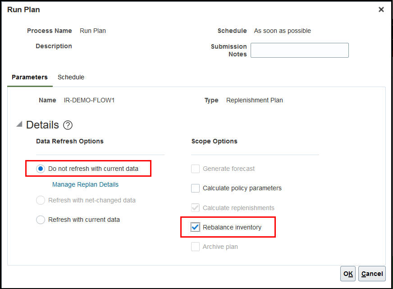Confirm with the OK button
Screen dimensions: 393x289
[348, 274]
